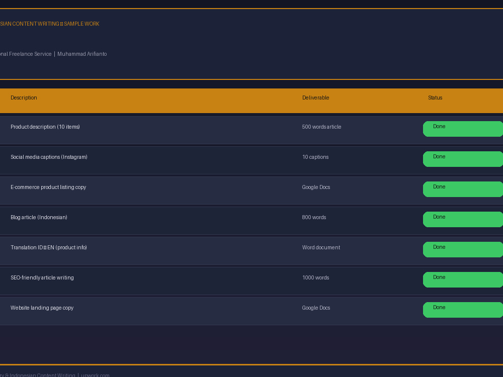Click Google Docs cell for E-commerce listing
Viewport: 503px width, 377px height.
tap(316, 187)
